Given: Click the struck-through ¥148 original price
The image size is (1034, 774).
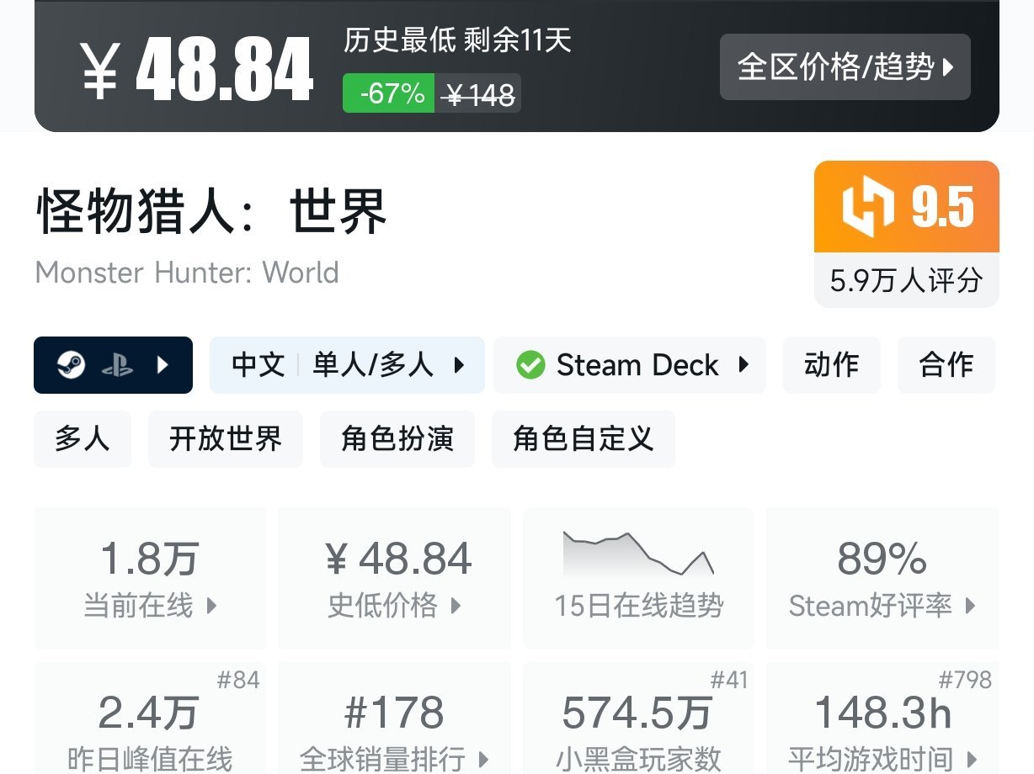Looking at the screenshot, I should pyautogui.click(x=479, y=94).
